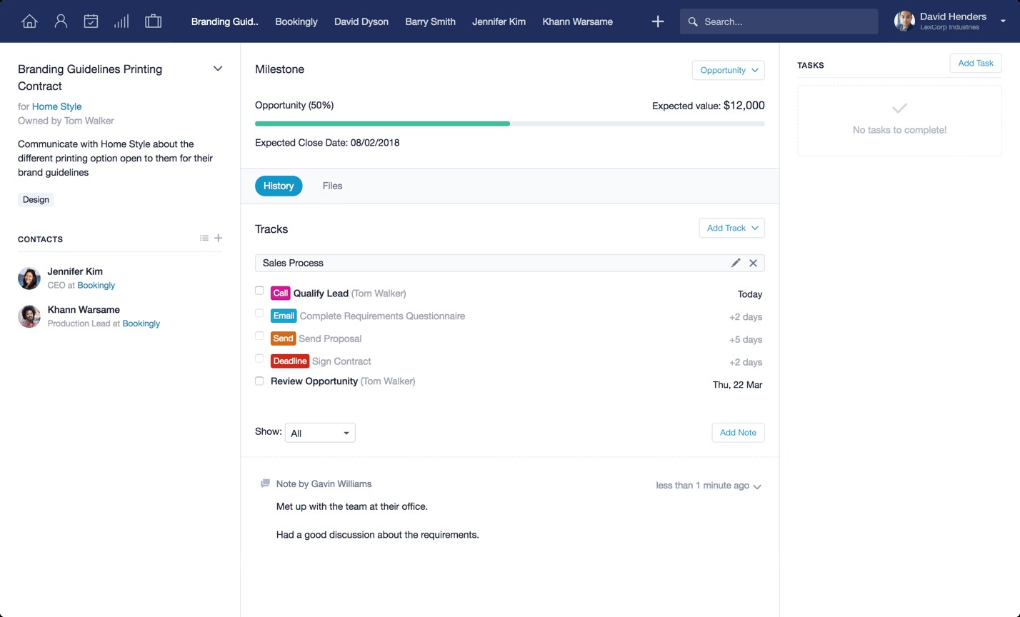Click the Add Task button
1020x617 pixels.
coord(975,63)
